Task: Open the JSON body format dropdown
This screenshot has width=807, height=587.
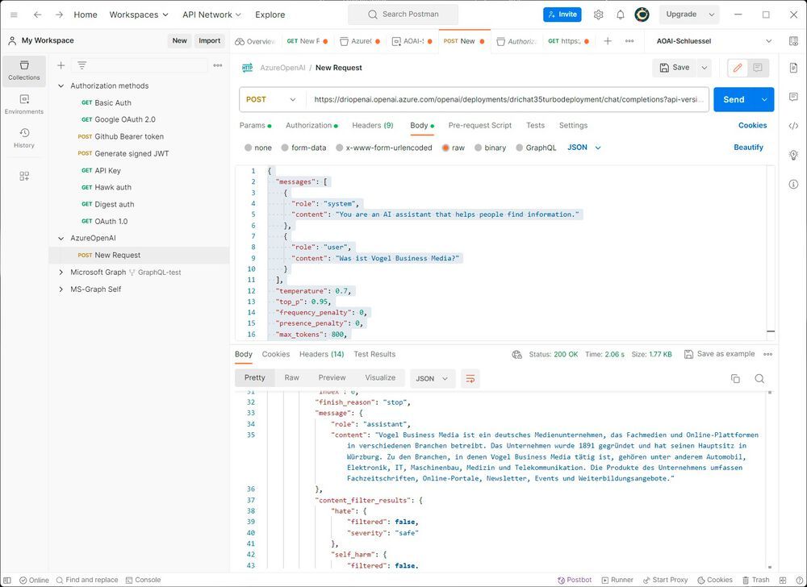Action: [x=583, y=148]
